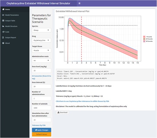Open the Tolerance by FDA link
Image resolution: width=157 pixels, height=138 pixels.
39,125
